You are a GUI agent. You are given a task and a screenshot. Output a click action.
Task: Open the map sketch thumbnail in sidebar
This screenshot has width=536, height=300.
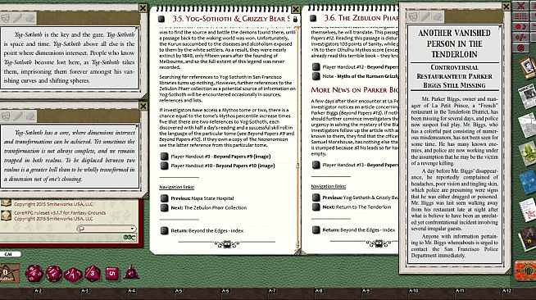(x=528, y=125)
